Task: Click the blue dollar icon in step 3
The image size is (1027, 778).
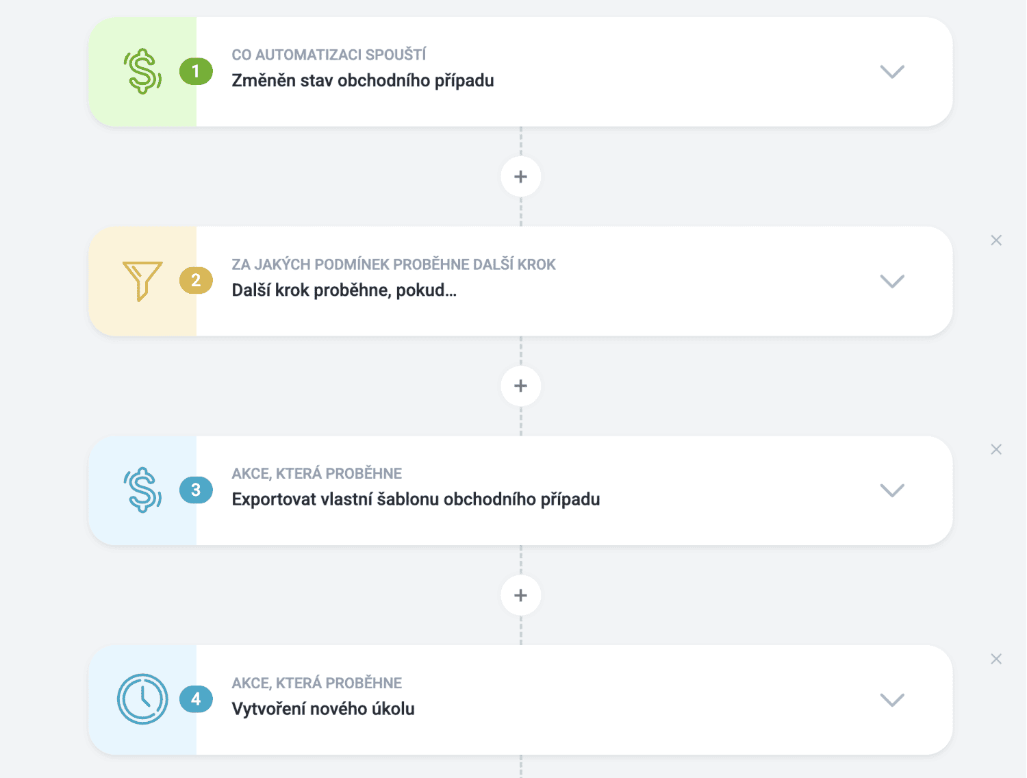Action: (x=142, y=490)
